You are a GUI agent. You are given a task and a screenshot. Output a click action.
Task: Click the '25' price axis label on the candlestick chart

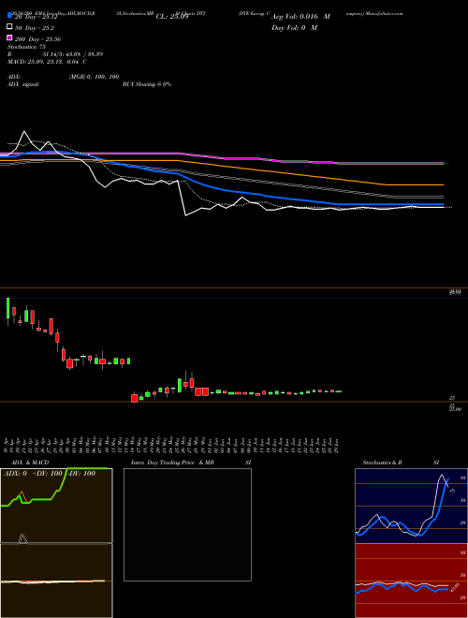click(452, 398)
